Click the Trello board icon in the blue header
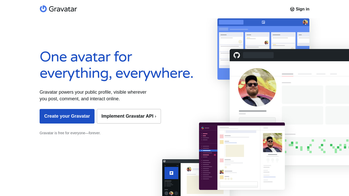Image resolution: width=349 pixels, height=196 pixels. tap(263, 22)
